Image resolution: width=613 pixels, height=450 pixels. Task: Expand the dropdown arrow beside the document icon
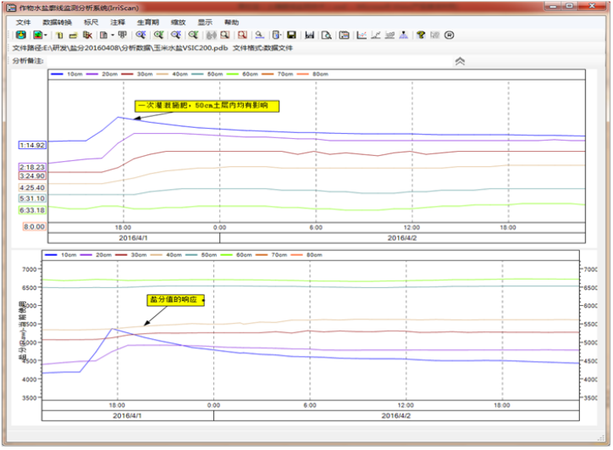click(x=113, y=36)
